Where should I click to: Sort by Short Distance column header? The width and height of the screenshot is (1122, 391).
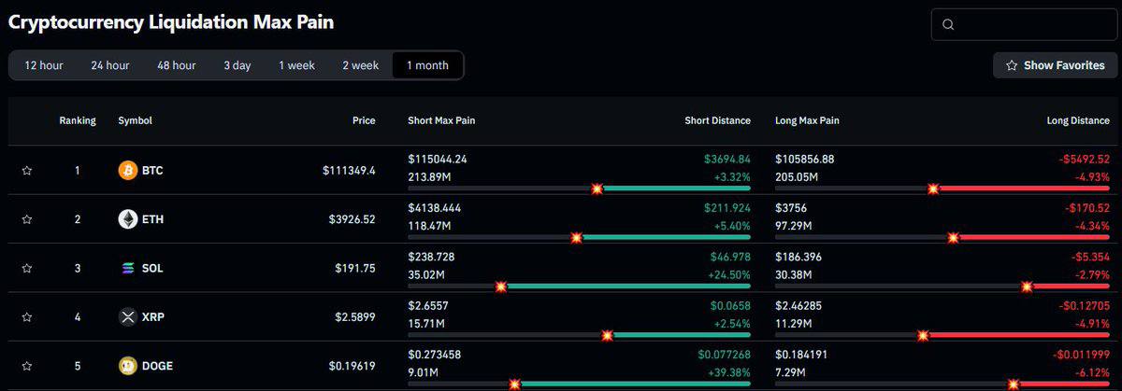click(x=718, y=120)
